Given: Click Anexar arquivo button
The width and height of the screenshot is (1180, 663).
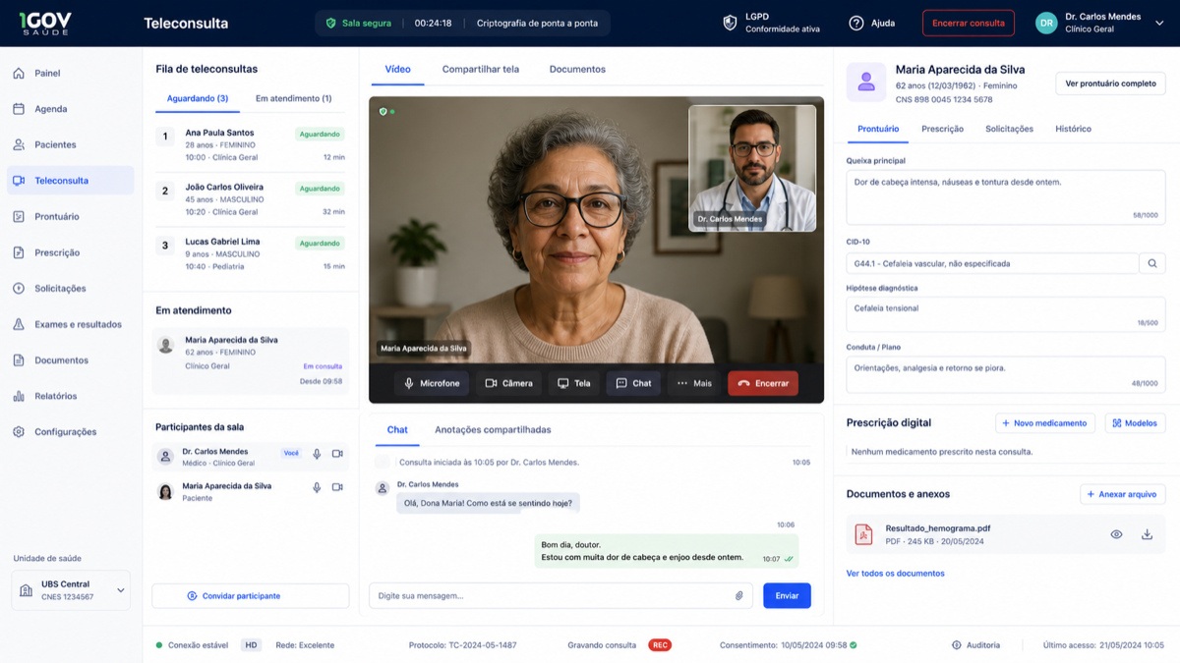Looking at the screenshot, I should coord(1123,494).
